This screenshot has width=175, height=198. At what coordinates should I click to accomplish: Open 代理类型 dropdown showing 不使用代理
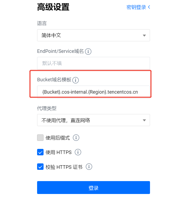coord(94,120)
